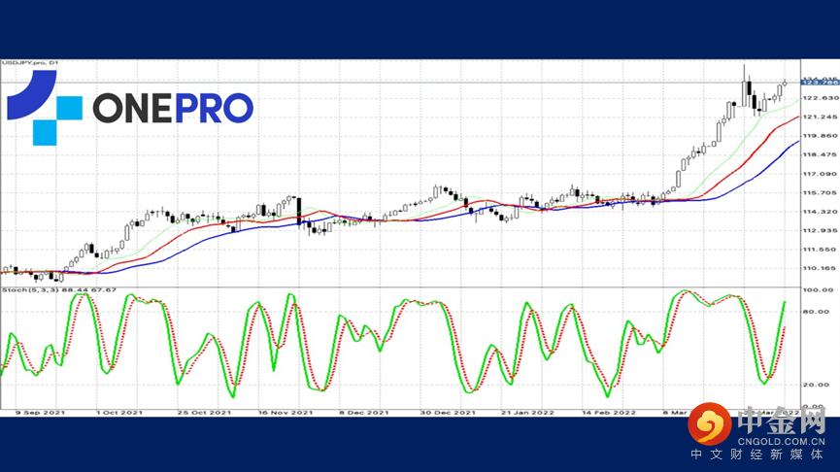Select the 16 Nov 2021 date marker

coord(286,412)
